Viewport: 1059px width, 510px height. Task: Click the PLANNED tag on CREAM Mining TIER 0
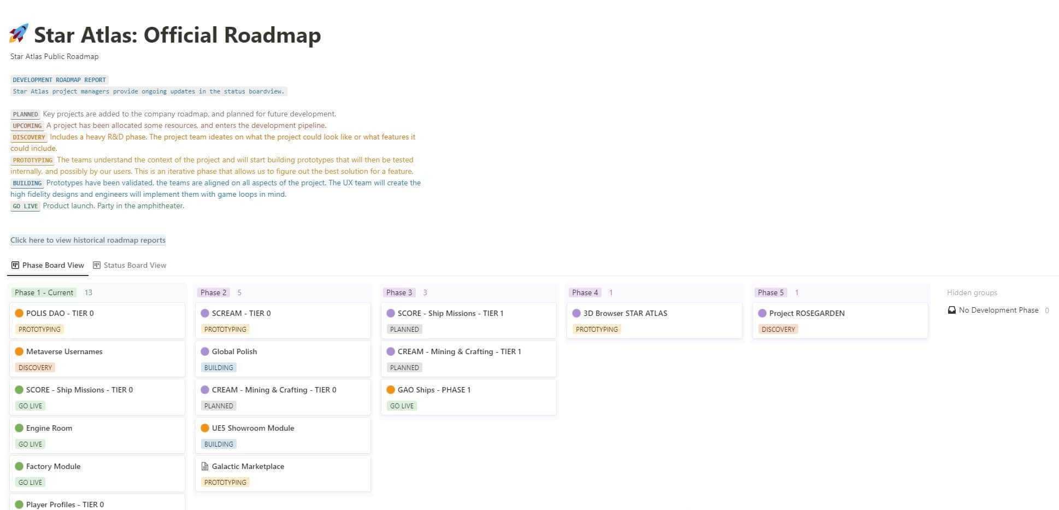[219, 406]
